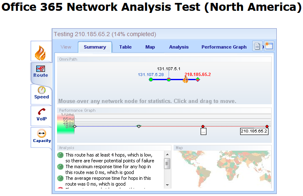The width and height of the screenshot is (303, 196).
Task: Click the document report icon
Action: (x=257, y=46)
